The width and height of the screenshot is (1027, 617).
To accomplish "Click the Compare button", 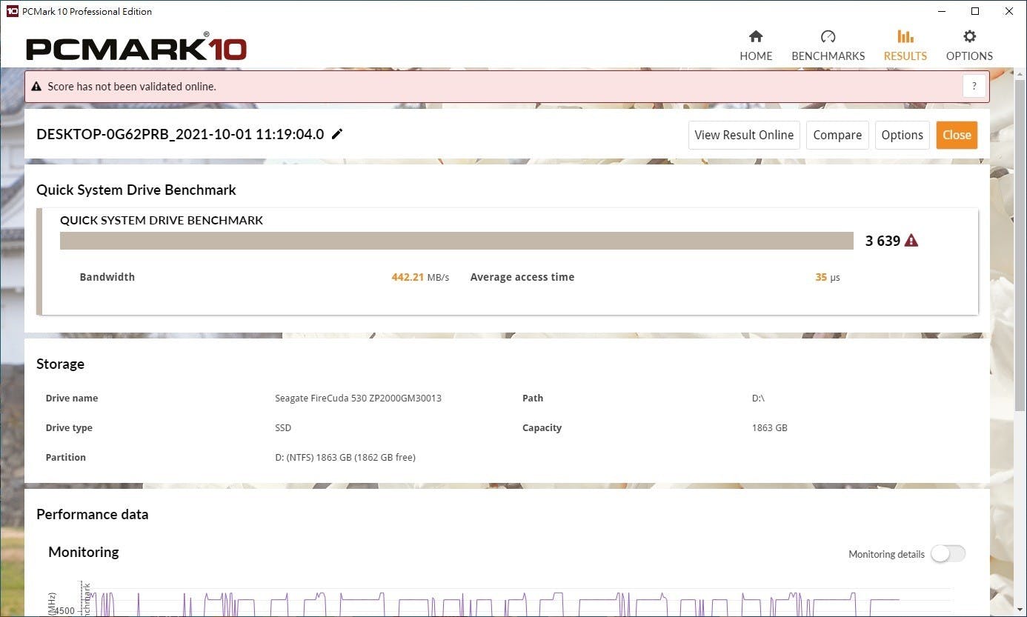I will tap(837, 135).
